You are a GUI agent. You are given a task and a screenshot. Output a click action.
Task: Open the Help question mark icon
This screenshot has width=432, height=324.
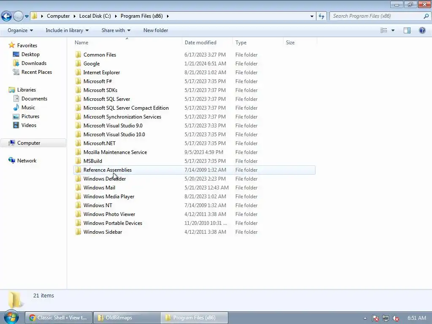422,30
